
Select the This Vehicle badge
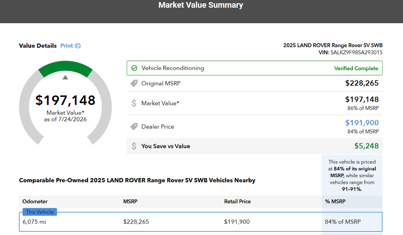pos(40,212)
